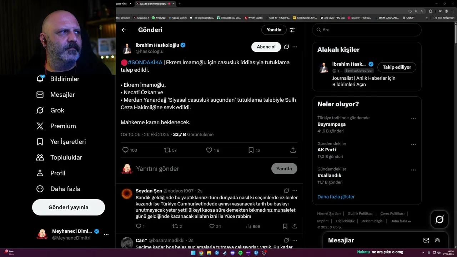
Task: Go back using the arrow beside Gönderi
Action: tap(124, 30)
